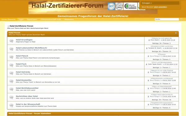Open the Impressum nav item
186x116 pixels.
(x=69, y=19)
